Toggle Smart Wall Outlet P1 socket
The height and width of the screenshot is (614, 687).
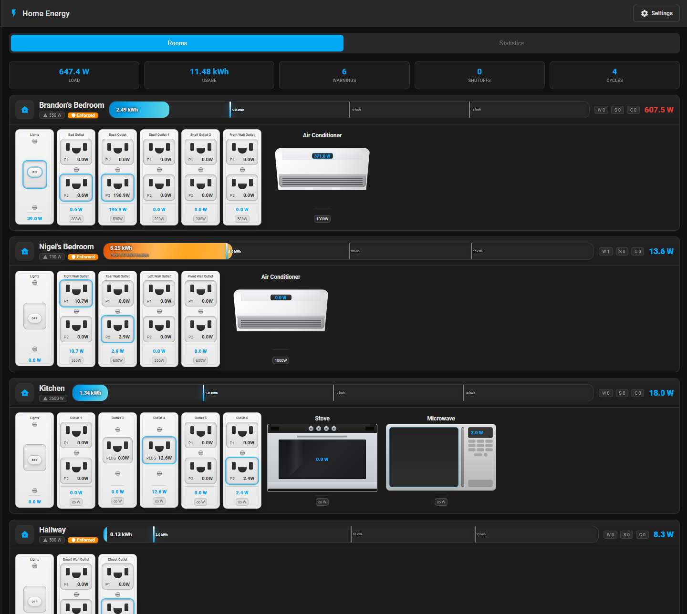[x=76, y=576]
